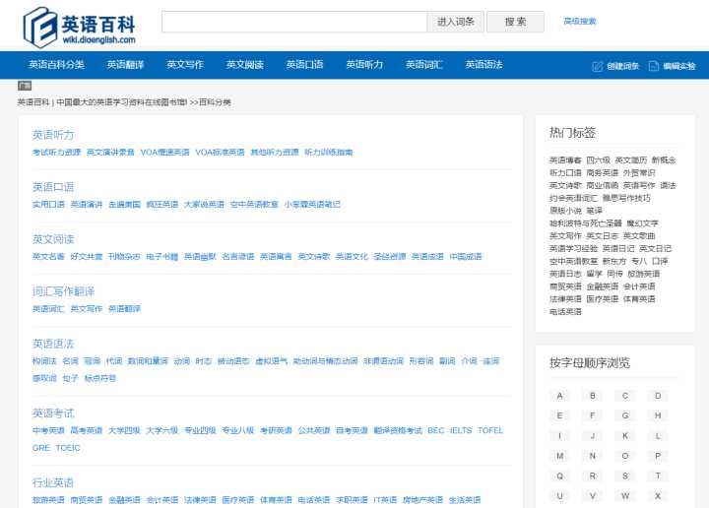Open the 考试听力资源 link
709x508 pixels.
56,153
